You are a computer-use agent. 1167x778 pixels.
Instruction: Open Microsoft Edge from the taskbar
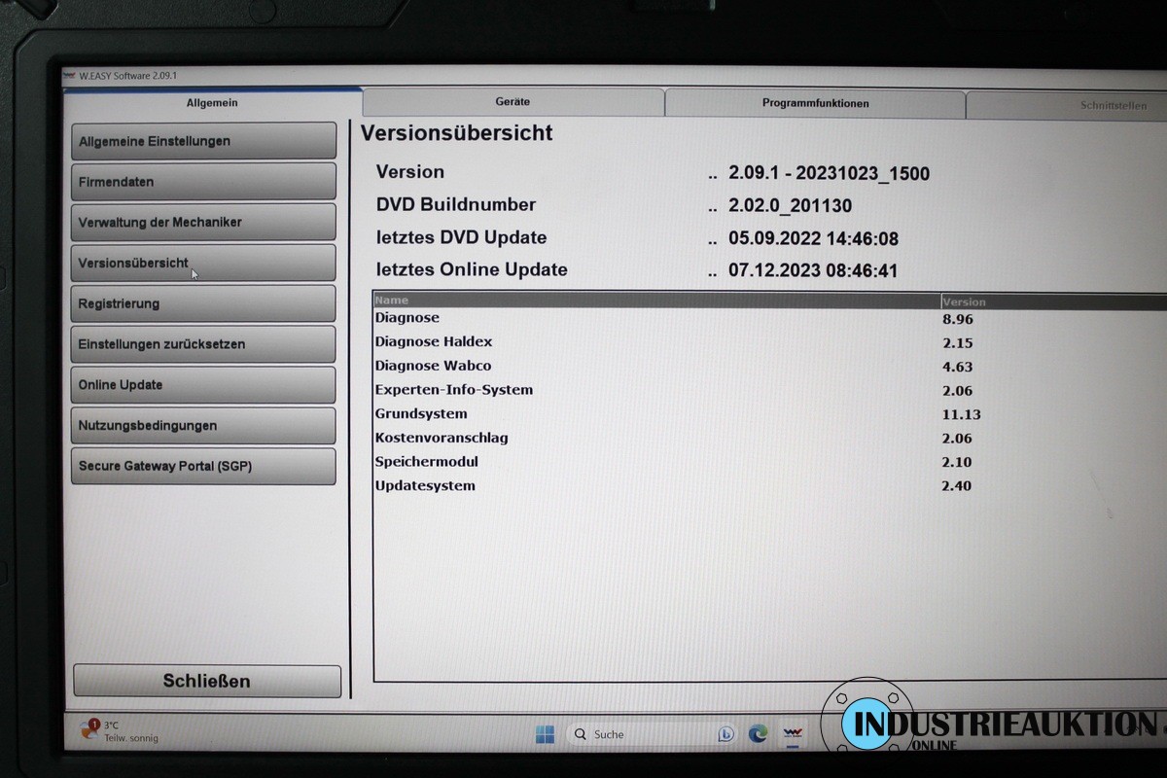[x=758, y=734]
